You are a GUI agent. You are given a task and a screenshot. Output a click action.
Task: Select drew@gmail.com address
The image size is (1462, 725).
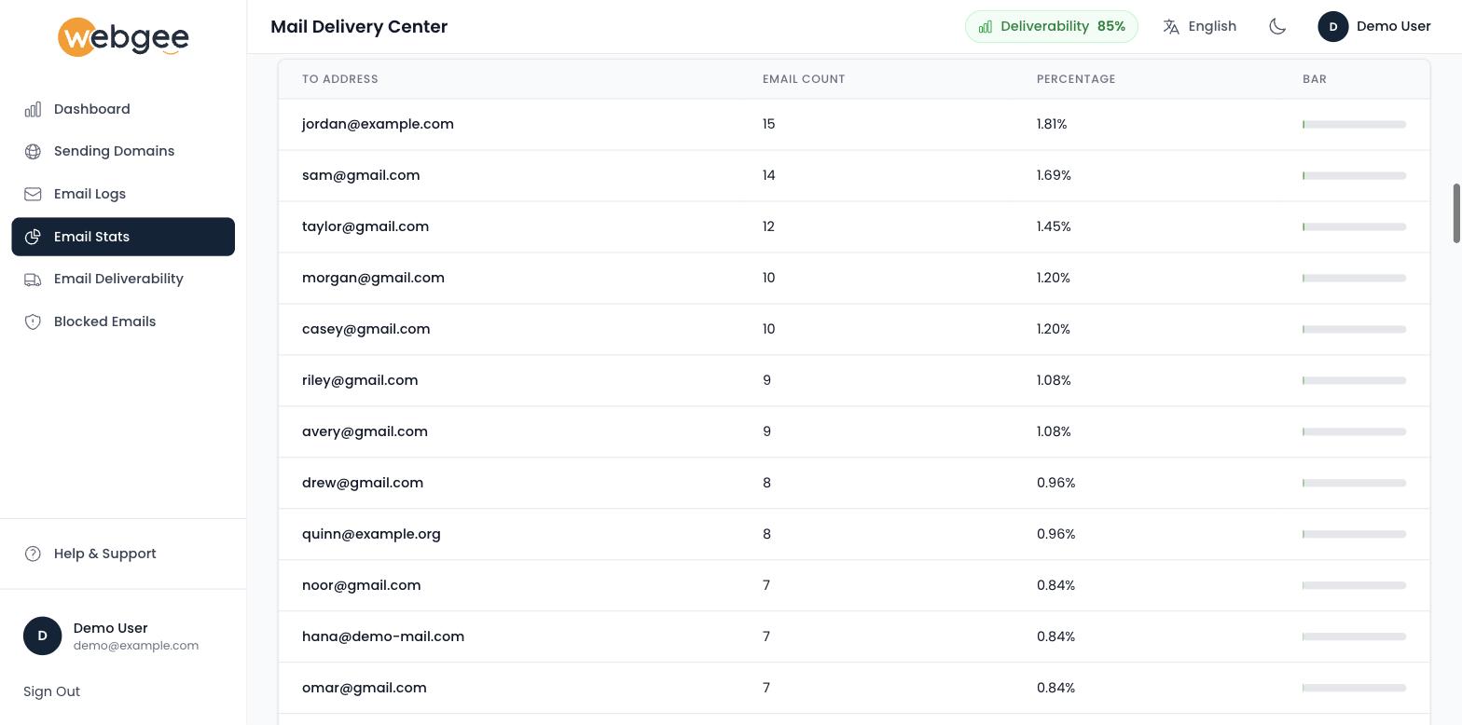363,483
